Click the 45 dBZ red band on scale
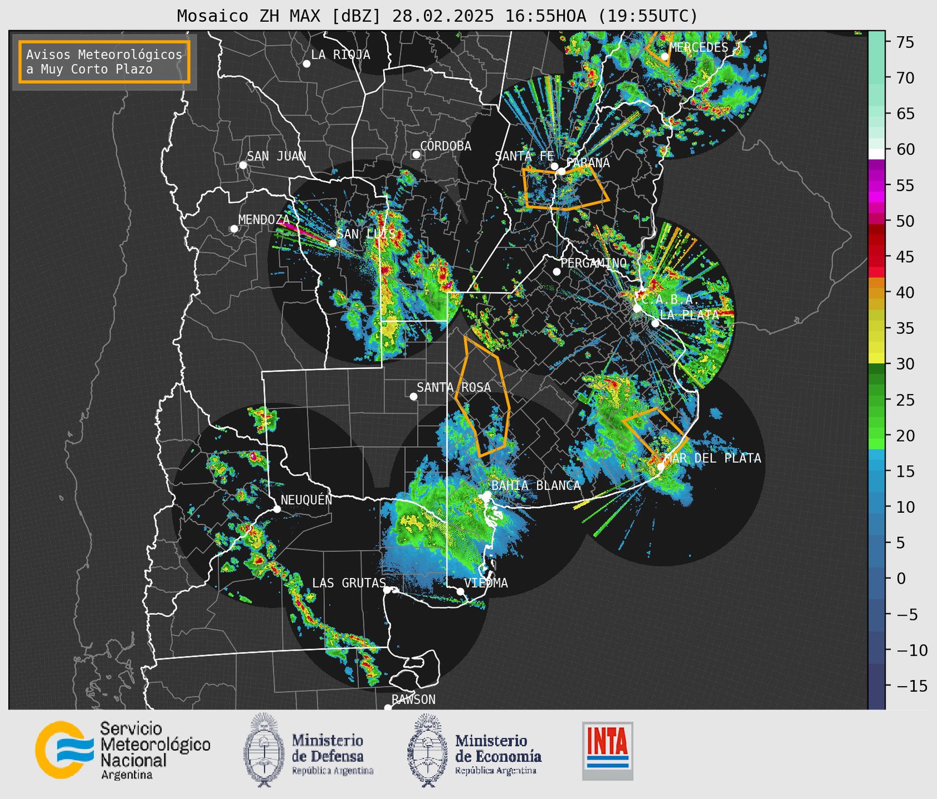Image resolution: width=937 pixels, height=799 pixels. [876, 257]
